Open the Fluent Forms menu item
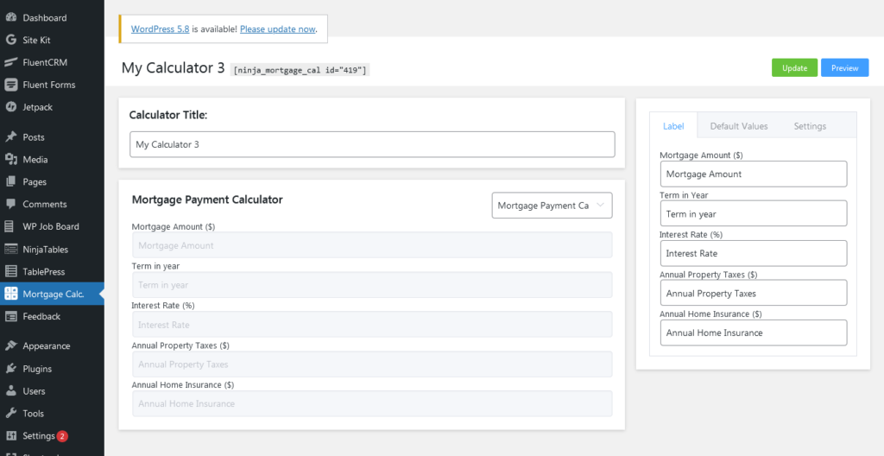 point(52,85)
